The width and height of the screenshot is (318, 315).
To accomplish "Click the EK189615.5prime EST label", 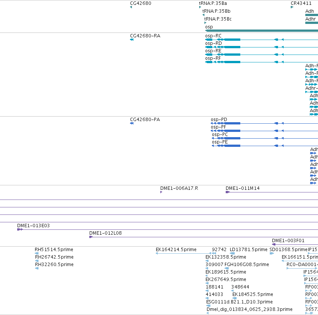I will pos(226,272).
